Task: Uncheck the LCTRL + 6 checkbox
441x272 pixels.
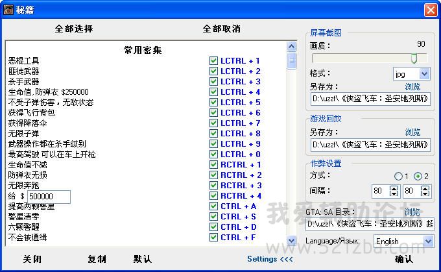Action: [x=213, y=112]
